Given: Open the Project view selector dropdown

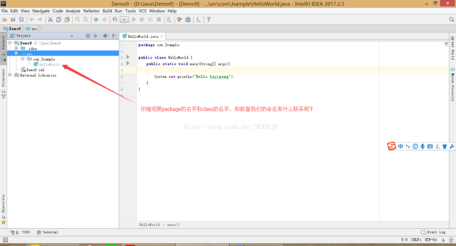Looking at the screenshot, I should pos(72,36).
